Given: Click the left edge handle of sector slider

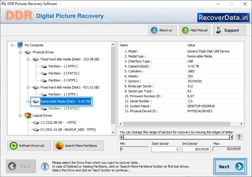Looking at the screenshot, I should [122, 137].
